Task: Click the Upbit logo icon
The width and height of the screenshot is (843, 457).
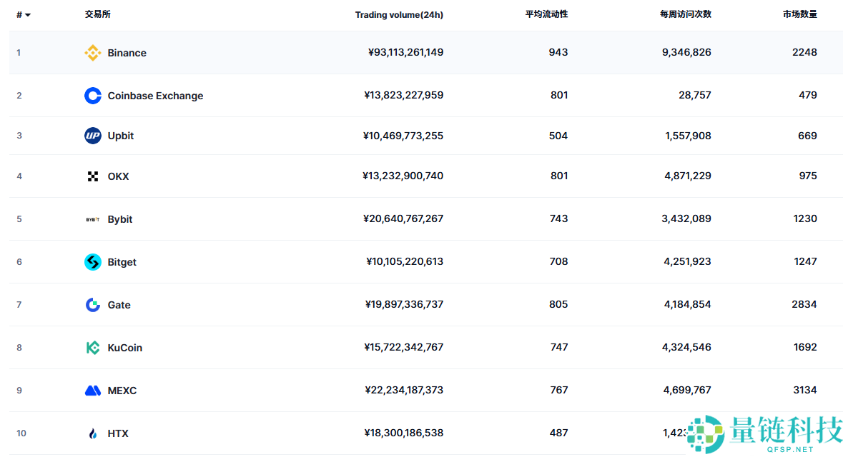Action: [92, 136]
